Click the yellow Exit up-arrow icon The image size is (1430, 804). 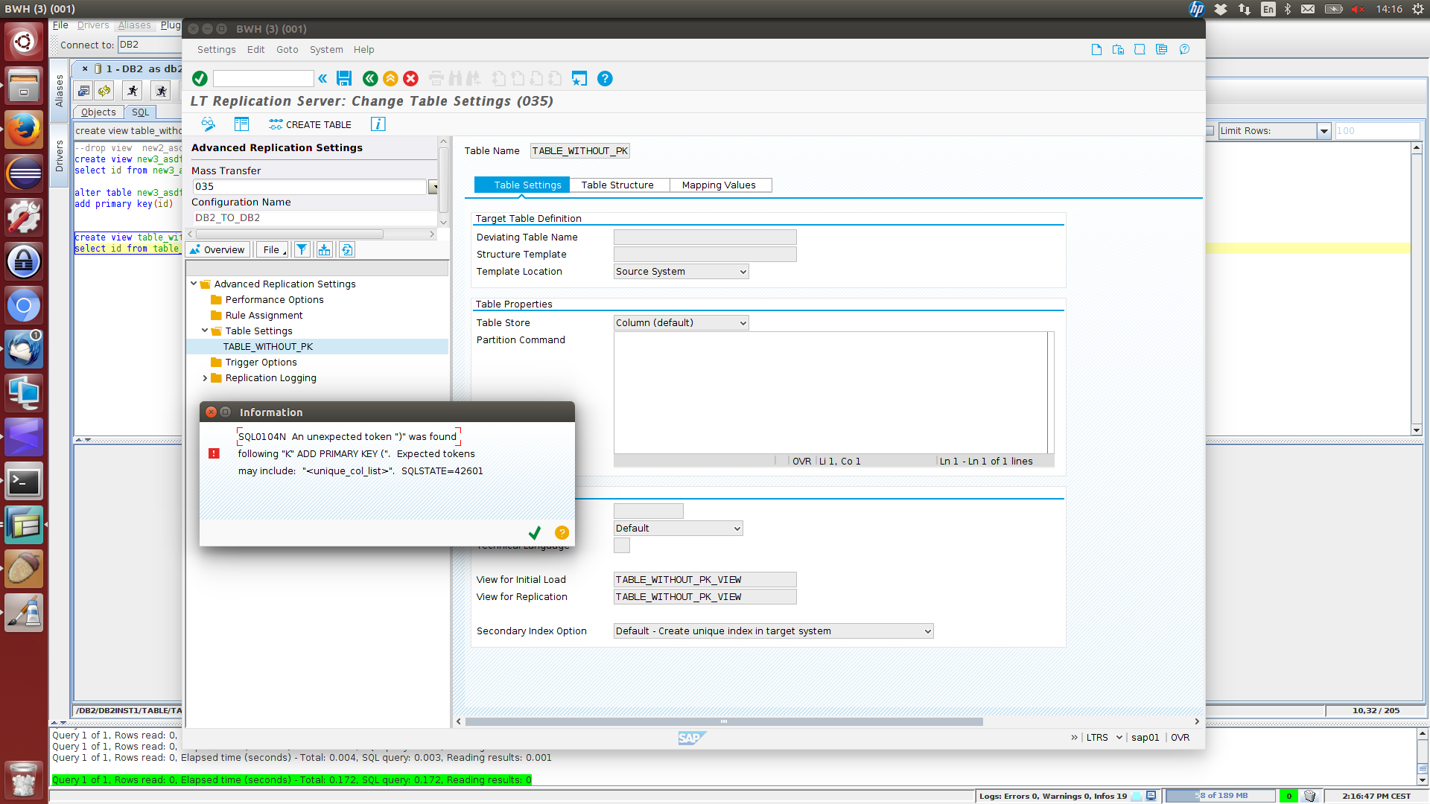(390, 78)
